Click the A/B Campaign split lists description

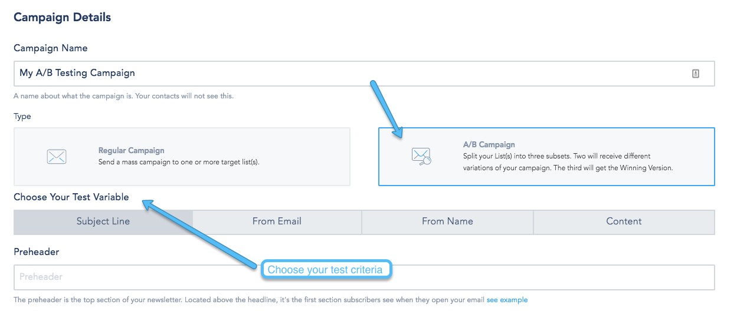click(x=568, y=162)
